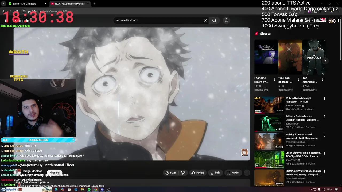Open menu for Walking in Snow video
The width and height of the screenshot is (342, 192).
[325, 135]
